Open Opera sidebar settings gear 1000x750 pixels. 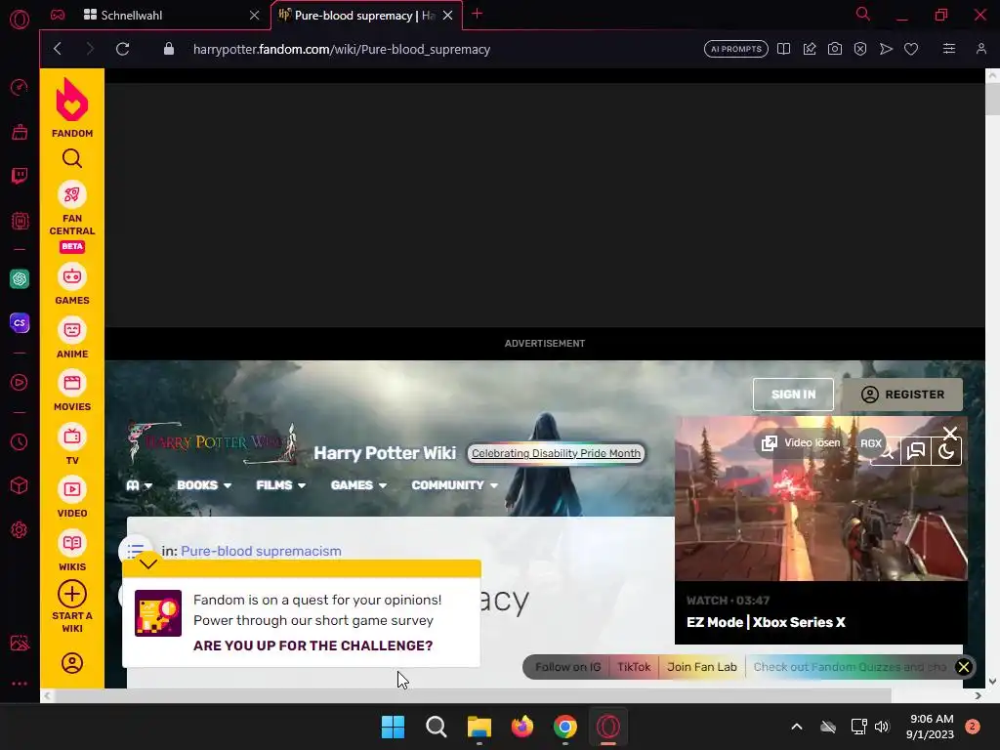pos(20,530)
